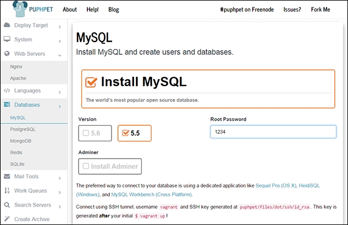
Task: Open the Help! page
Action: 92,10
